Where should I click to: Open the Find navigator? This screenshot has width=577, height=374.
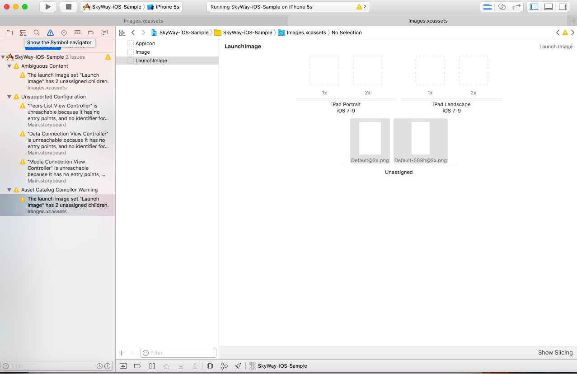(37, 32)
